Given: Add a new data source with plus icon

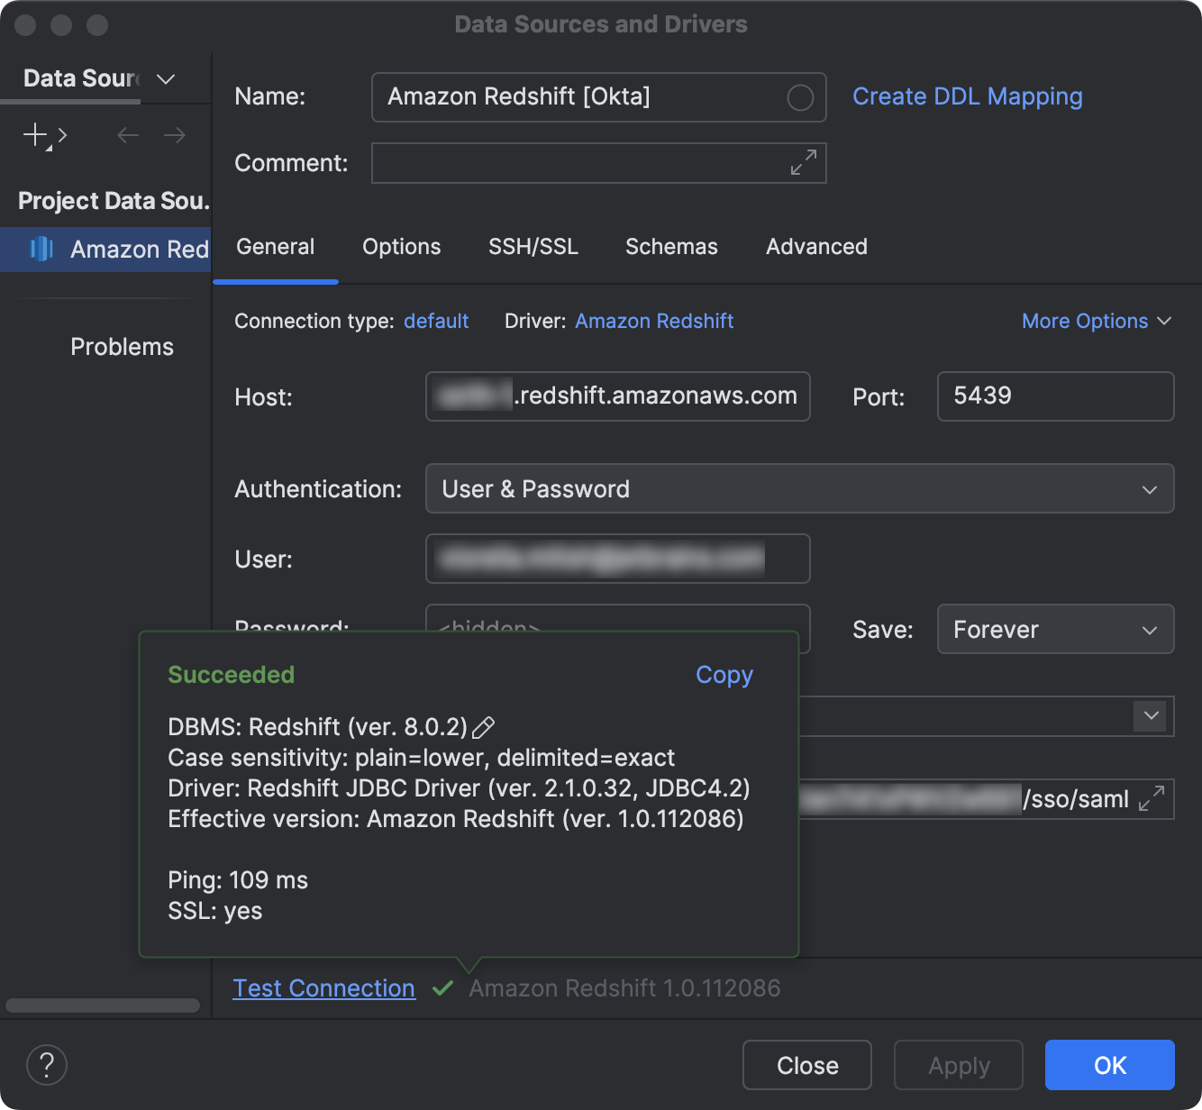Looking at the screenshot, I should click(36, 135).
